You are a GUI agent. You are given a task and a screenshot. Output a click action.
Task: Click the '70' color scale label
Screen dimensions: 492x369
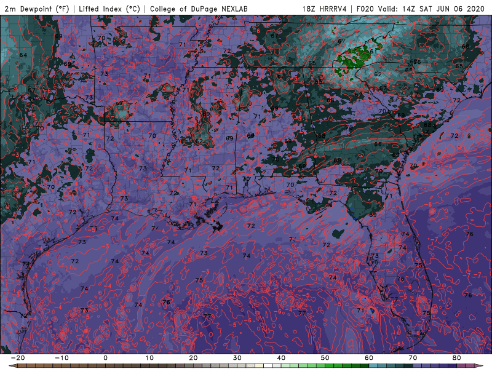413,358
